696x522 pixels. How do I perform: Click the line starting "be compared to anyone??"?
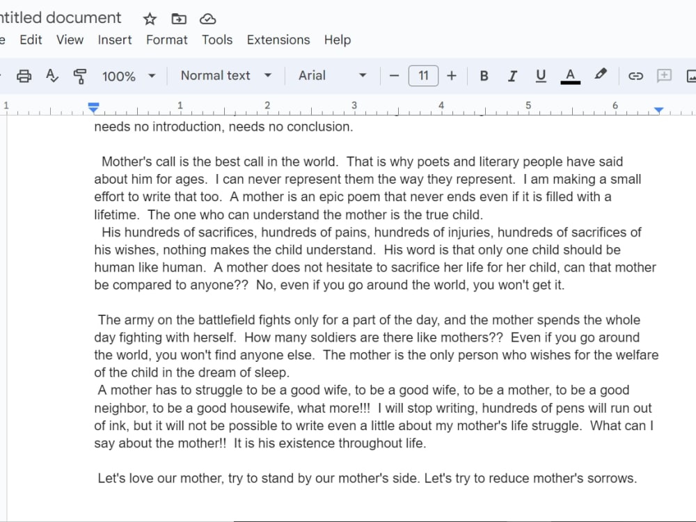[x=329, y=285]
